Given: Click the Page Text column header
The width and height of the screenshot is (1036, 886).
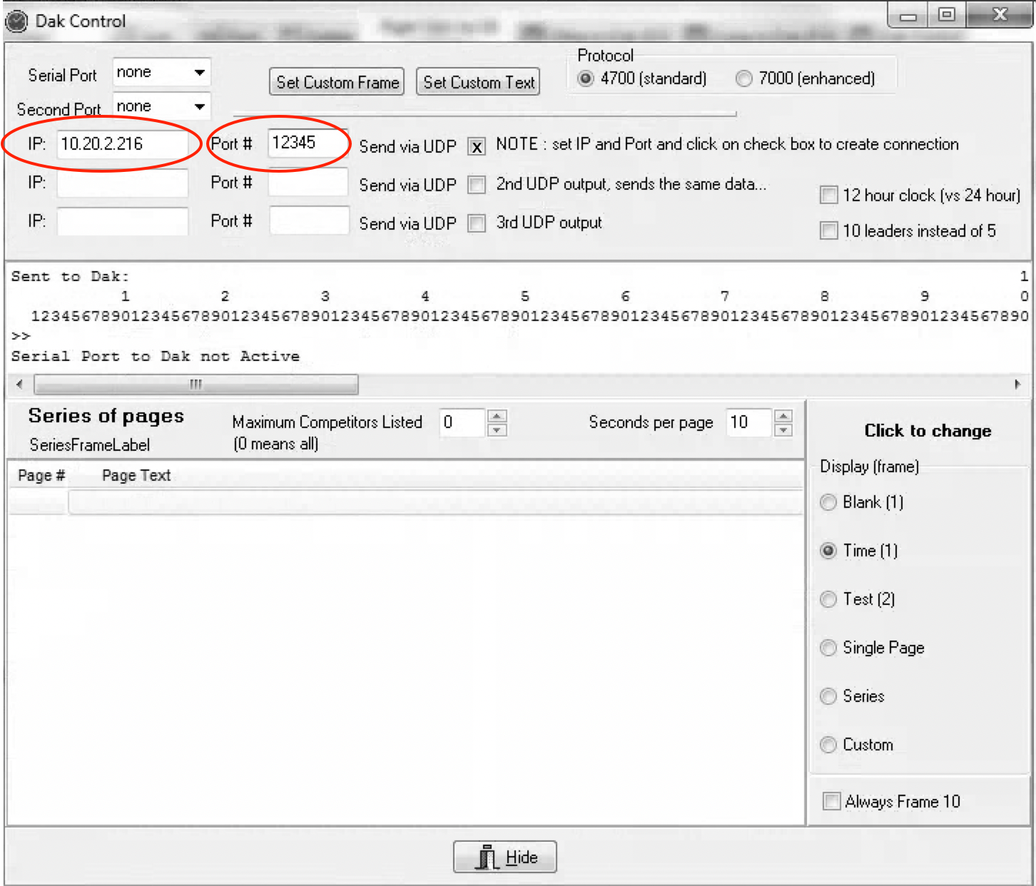Looking at the screenshot, I should click(136, 476).
